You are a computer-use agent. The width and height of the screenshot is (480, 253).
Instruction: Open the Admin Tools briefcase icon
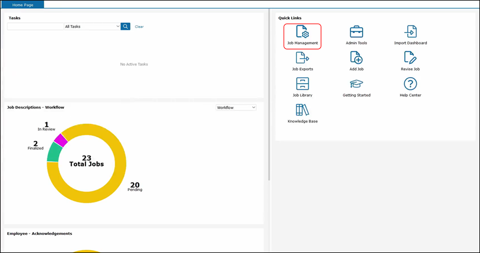(356, 32)
